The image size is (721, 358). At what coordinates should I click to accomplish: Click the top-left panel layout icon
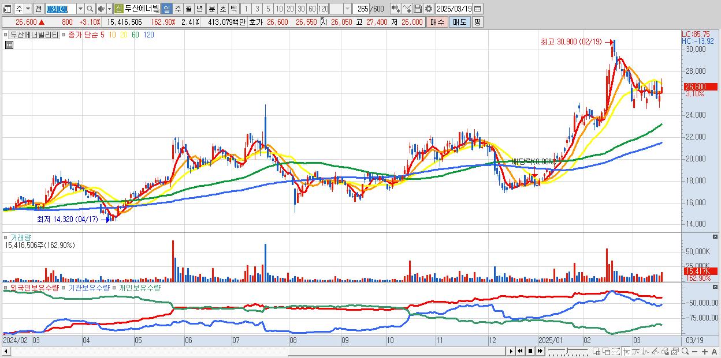tap(8, 9)
